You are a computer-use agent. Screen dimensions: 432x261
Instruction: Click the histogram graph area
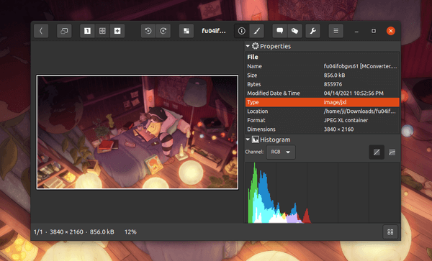click(322, 193)
